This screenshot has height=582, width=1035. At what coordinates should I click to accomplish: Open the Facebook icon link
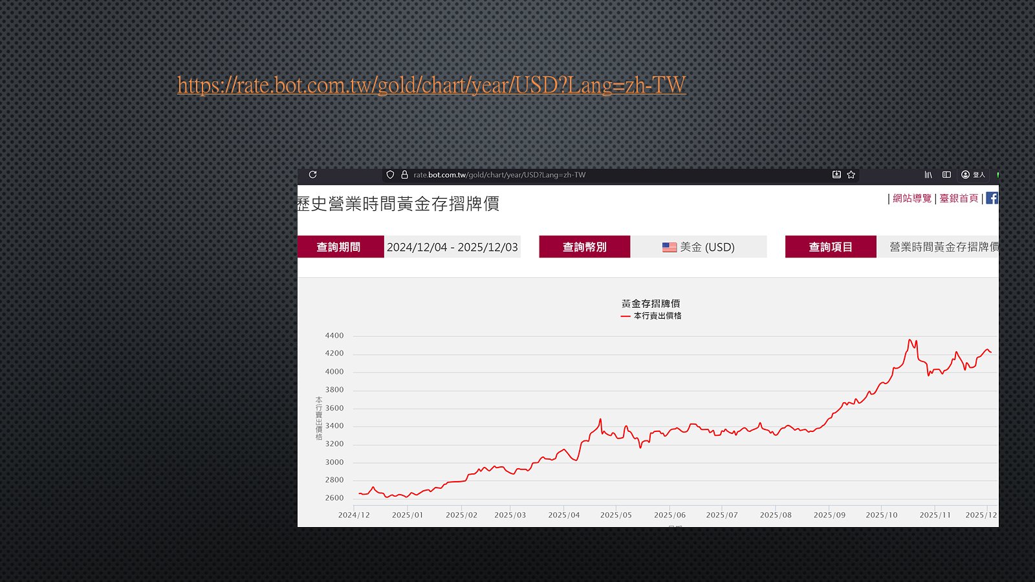[992, 199]
